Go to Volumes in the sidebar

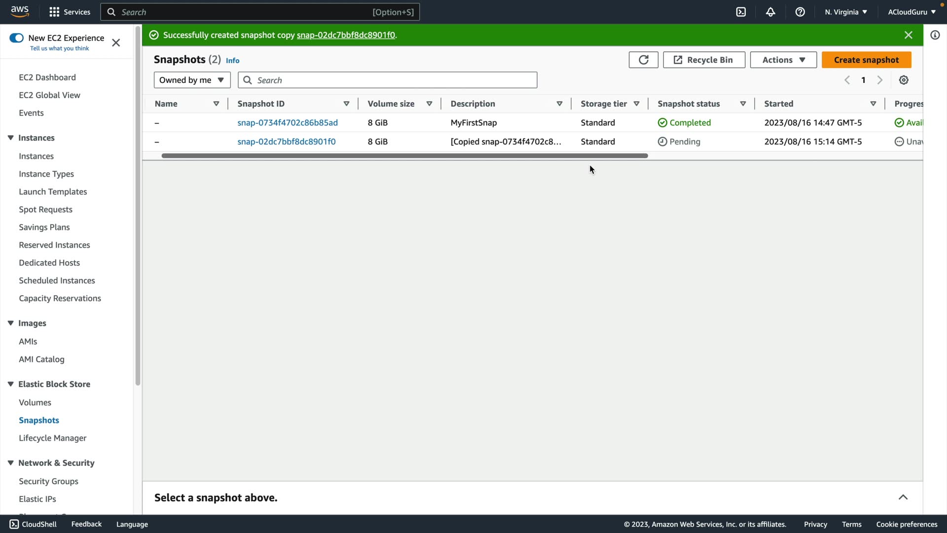(x=35, y=402)
